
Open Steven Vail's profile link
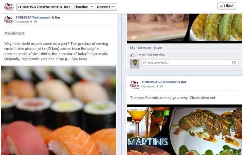tap(144, 55)
